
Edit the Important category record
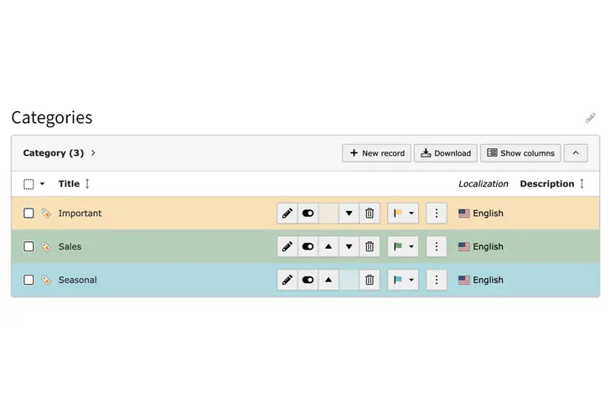[x=287, y=214]
